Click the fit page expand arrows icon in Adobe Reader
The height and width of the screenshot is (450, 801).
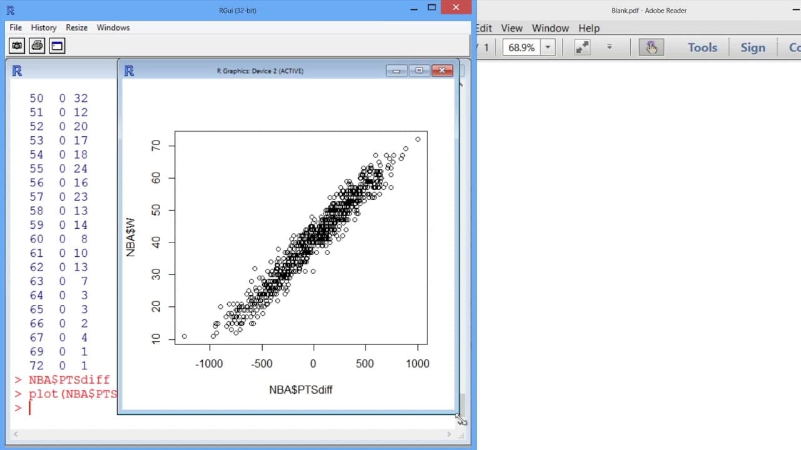[x=582, y=47]
